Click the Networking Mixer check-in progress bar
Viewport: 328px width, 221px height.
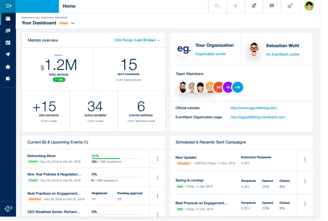click(117, 159)
